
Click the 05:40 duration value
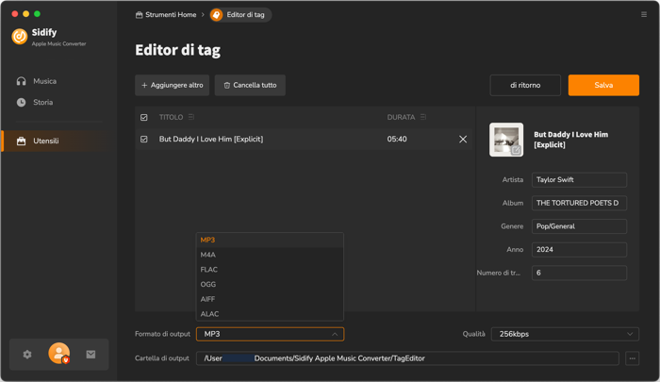pos(397,139)
